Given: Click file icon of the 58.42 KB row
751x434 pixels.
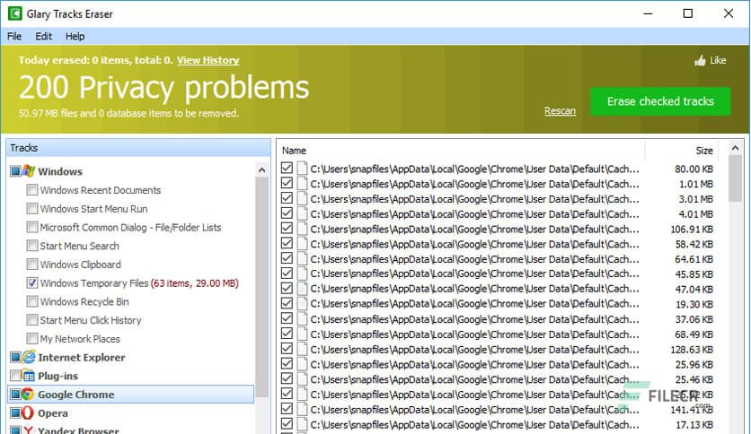Looking at the screenshot, I should 302,244.
